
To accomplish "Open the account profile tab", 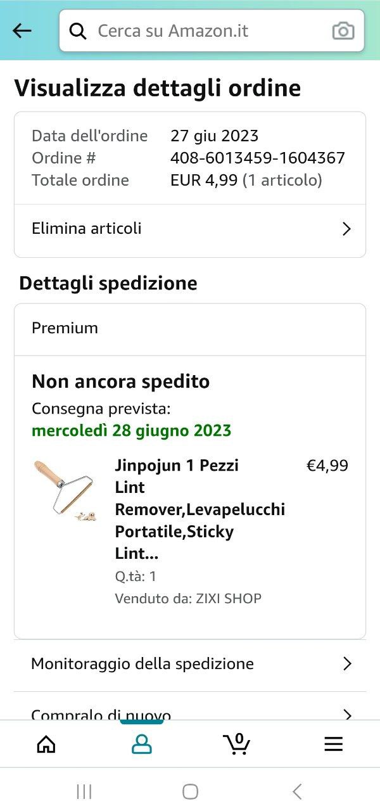I will (x=142, y=744).
